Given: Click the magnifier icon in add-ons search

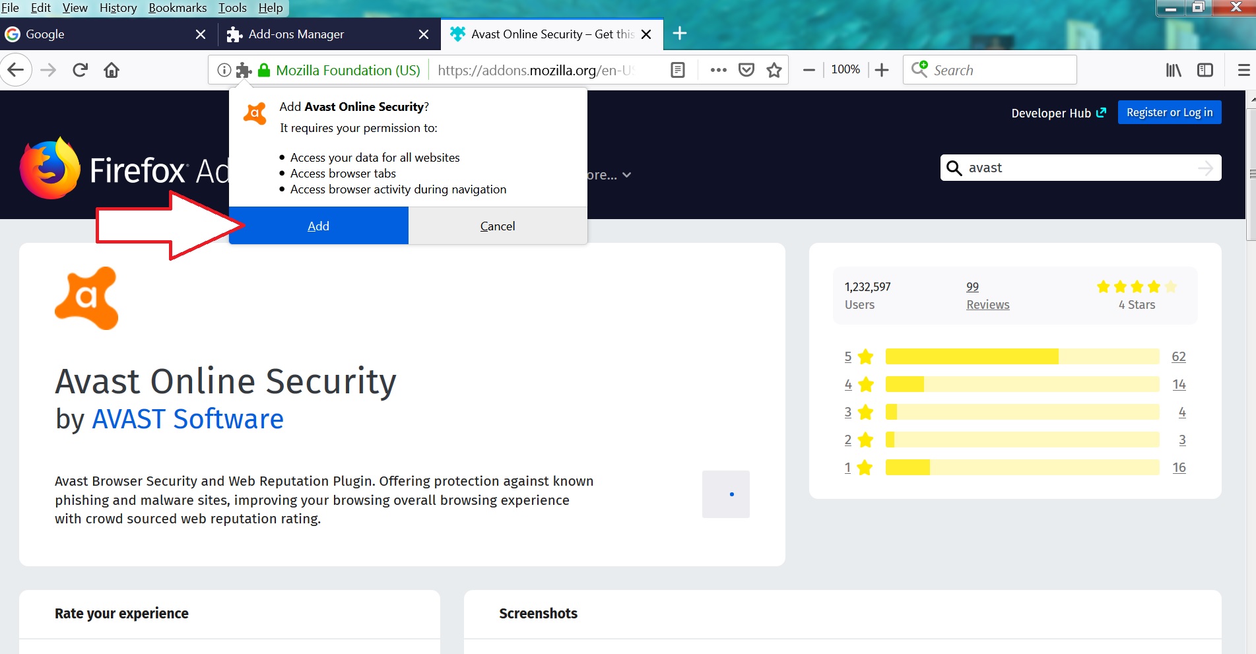Looking at the screenshot, I should pyautogui.click(x=954, y=168).
